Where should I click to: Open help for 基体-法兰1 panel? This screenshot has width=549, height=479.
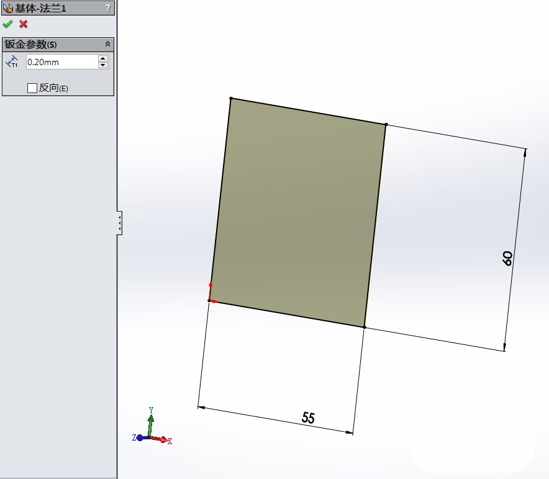[x=107, y=7]
